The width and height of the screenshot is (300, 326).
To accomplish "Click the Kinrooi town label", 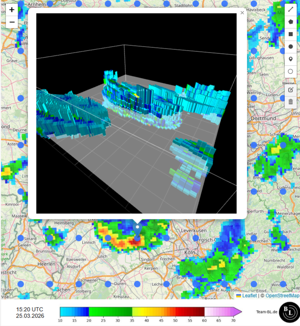I will (x=12, y=204).
